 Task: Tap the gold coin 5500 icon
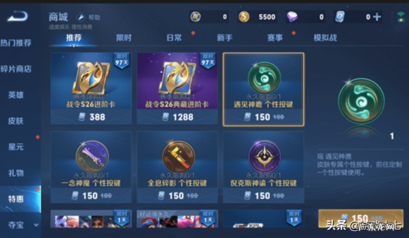(244, 17)
